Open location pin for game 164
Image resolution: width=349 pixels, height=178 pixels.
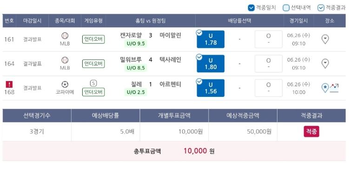coord(325,64)
